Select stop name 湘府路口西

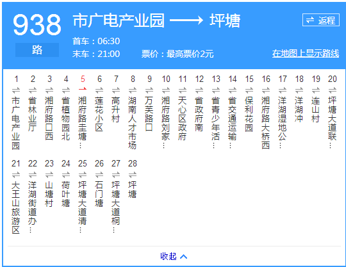tap(49, 118)
